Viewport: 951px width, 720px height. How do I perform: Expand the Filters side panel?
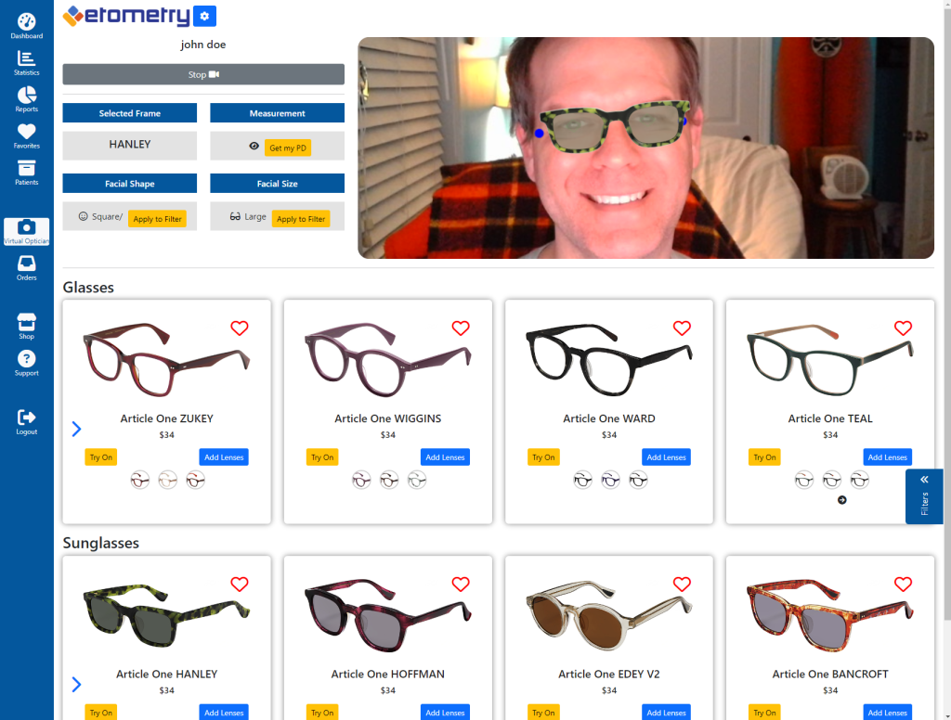tap(924, 496)
